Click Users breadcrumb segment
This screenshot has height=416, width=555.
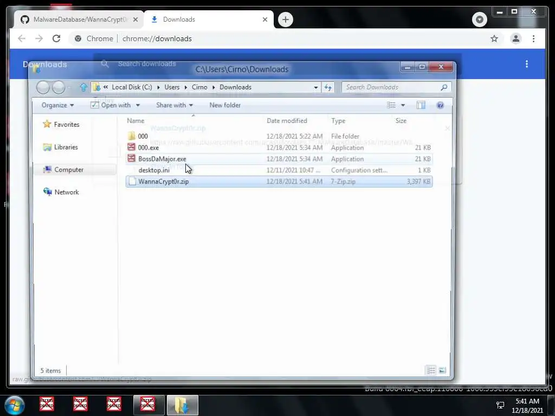[172, 87]
